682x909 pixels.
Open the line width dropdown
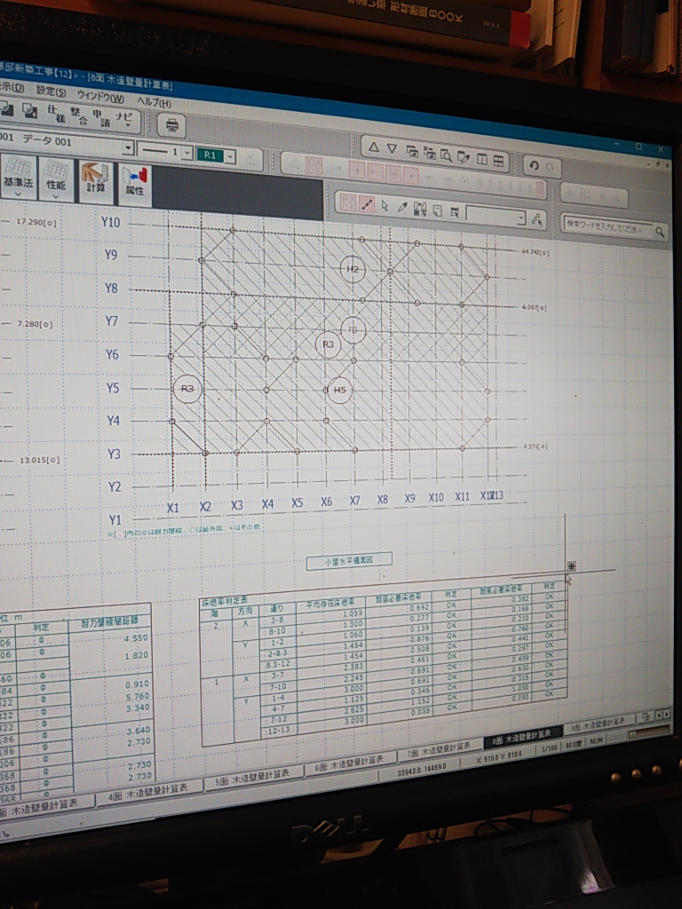tap(187, 154)
